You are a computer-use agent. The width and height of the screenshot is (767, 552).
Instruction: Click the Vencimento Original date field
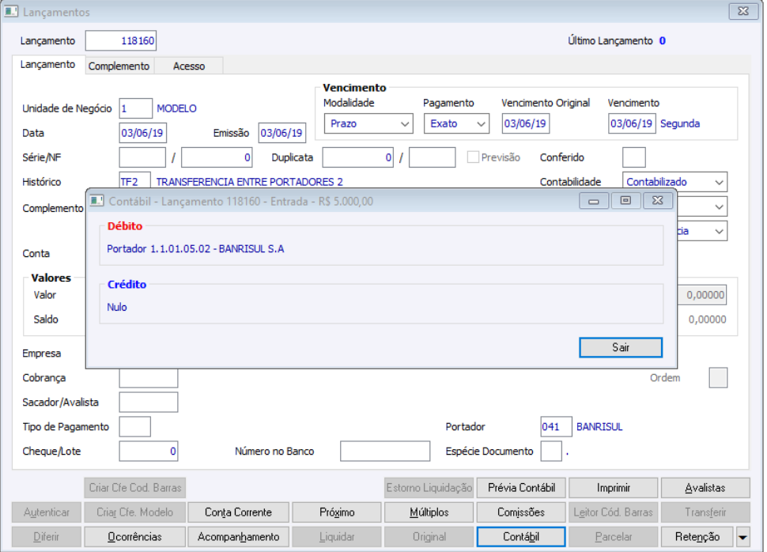[x=526, y=123]
